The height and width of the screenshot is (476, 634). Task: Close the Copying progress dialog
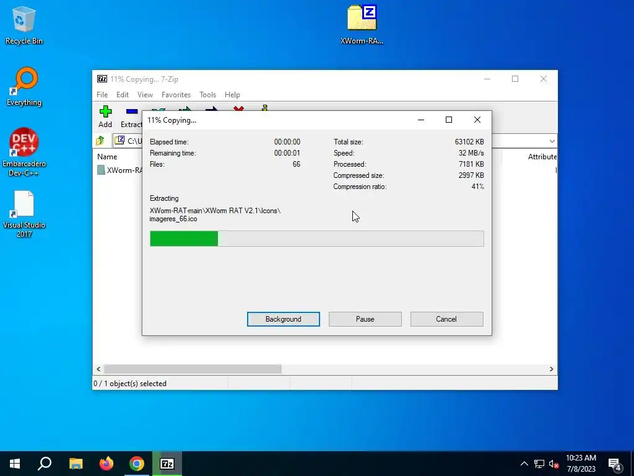[x=477, y=120]
